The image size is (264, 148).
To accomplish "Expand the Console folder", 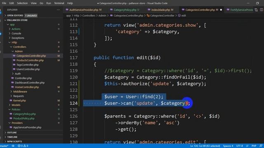I will pyautogui.click(x=16, y=33).
